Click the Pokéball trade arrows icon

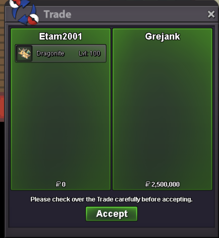click(24, 12)
